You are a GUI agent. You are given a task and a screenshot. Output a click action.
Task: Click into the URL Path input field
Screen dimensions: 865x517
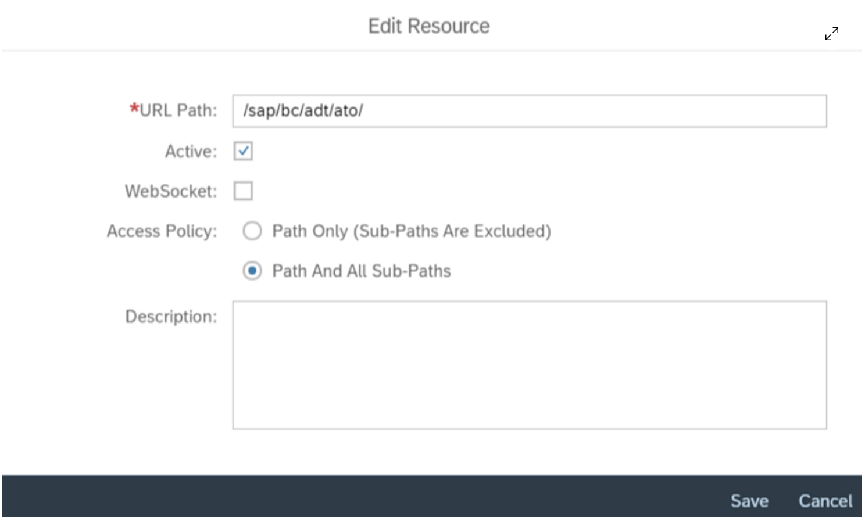[x=529, y=111]
